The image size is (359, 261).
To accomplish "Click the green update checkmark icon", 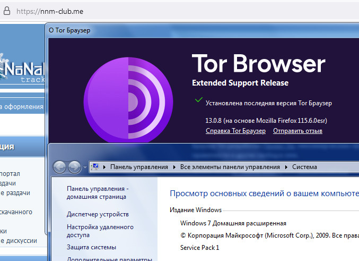I will click(x=198, y=100).
